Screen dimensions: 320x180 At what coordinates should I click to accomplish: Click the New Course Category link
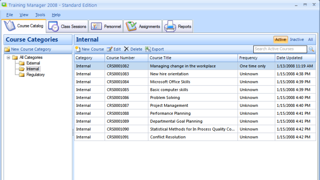(31, 49)
